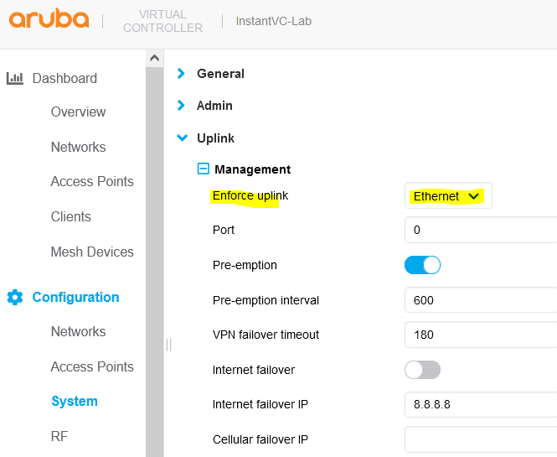The width and height of the screenshot is (557, 457).
Task: Go to Clients in the Dashboard menu
Action: [x=70, y=216]
